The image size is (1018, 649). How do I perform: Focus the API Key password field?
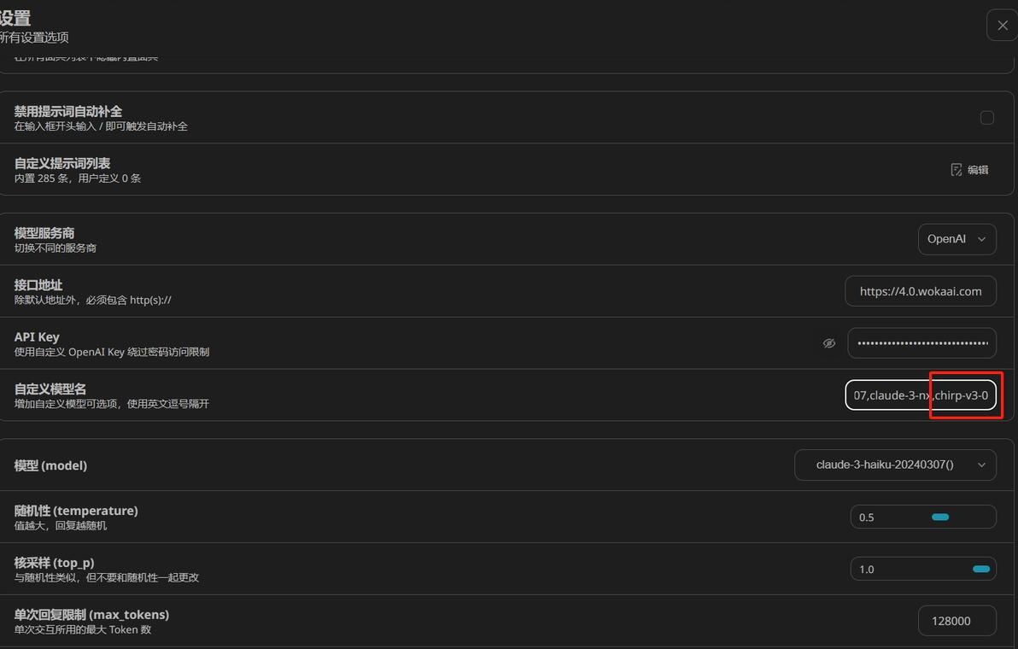point(921,343)
